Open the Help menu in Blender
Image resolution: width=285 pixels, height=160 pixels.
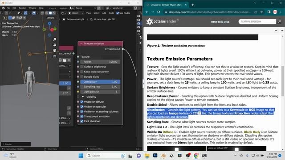(41, 8)
